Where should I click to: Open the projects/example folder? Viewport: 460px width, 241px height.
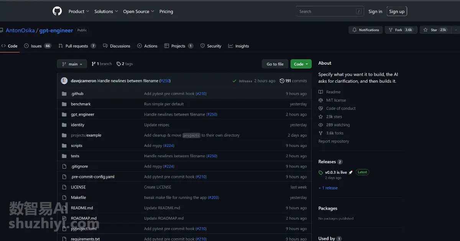[86, 135]
